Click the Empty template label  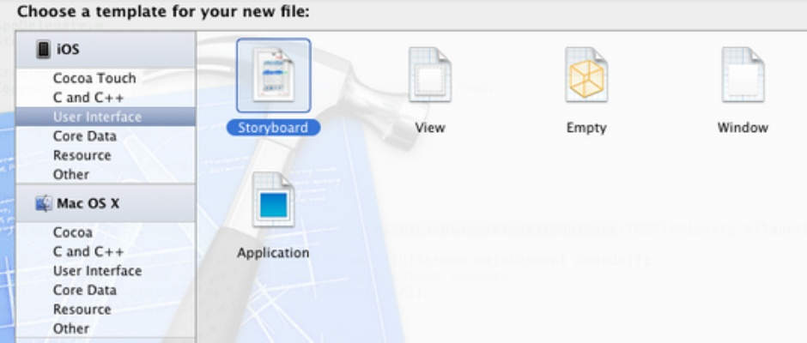point(586,128)
